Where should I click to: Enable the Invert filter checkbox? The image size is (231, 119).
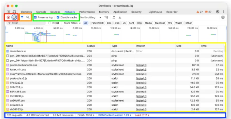point(50,23)
